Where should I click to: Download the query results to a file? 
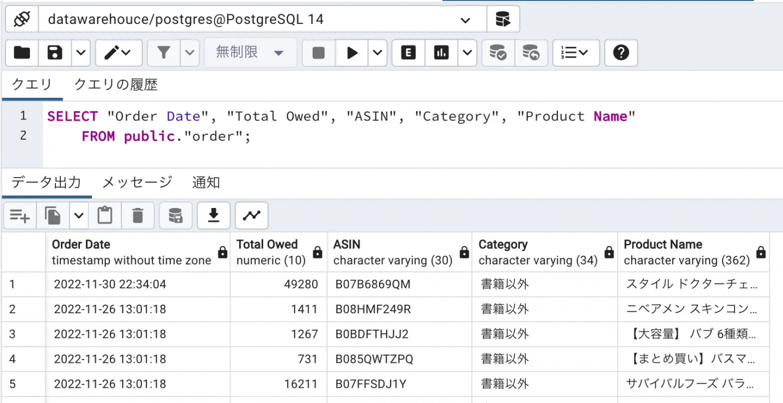click(x=213, y=215)
